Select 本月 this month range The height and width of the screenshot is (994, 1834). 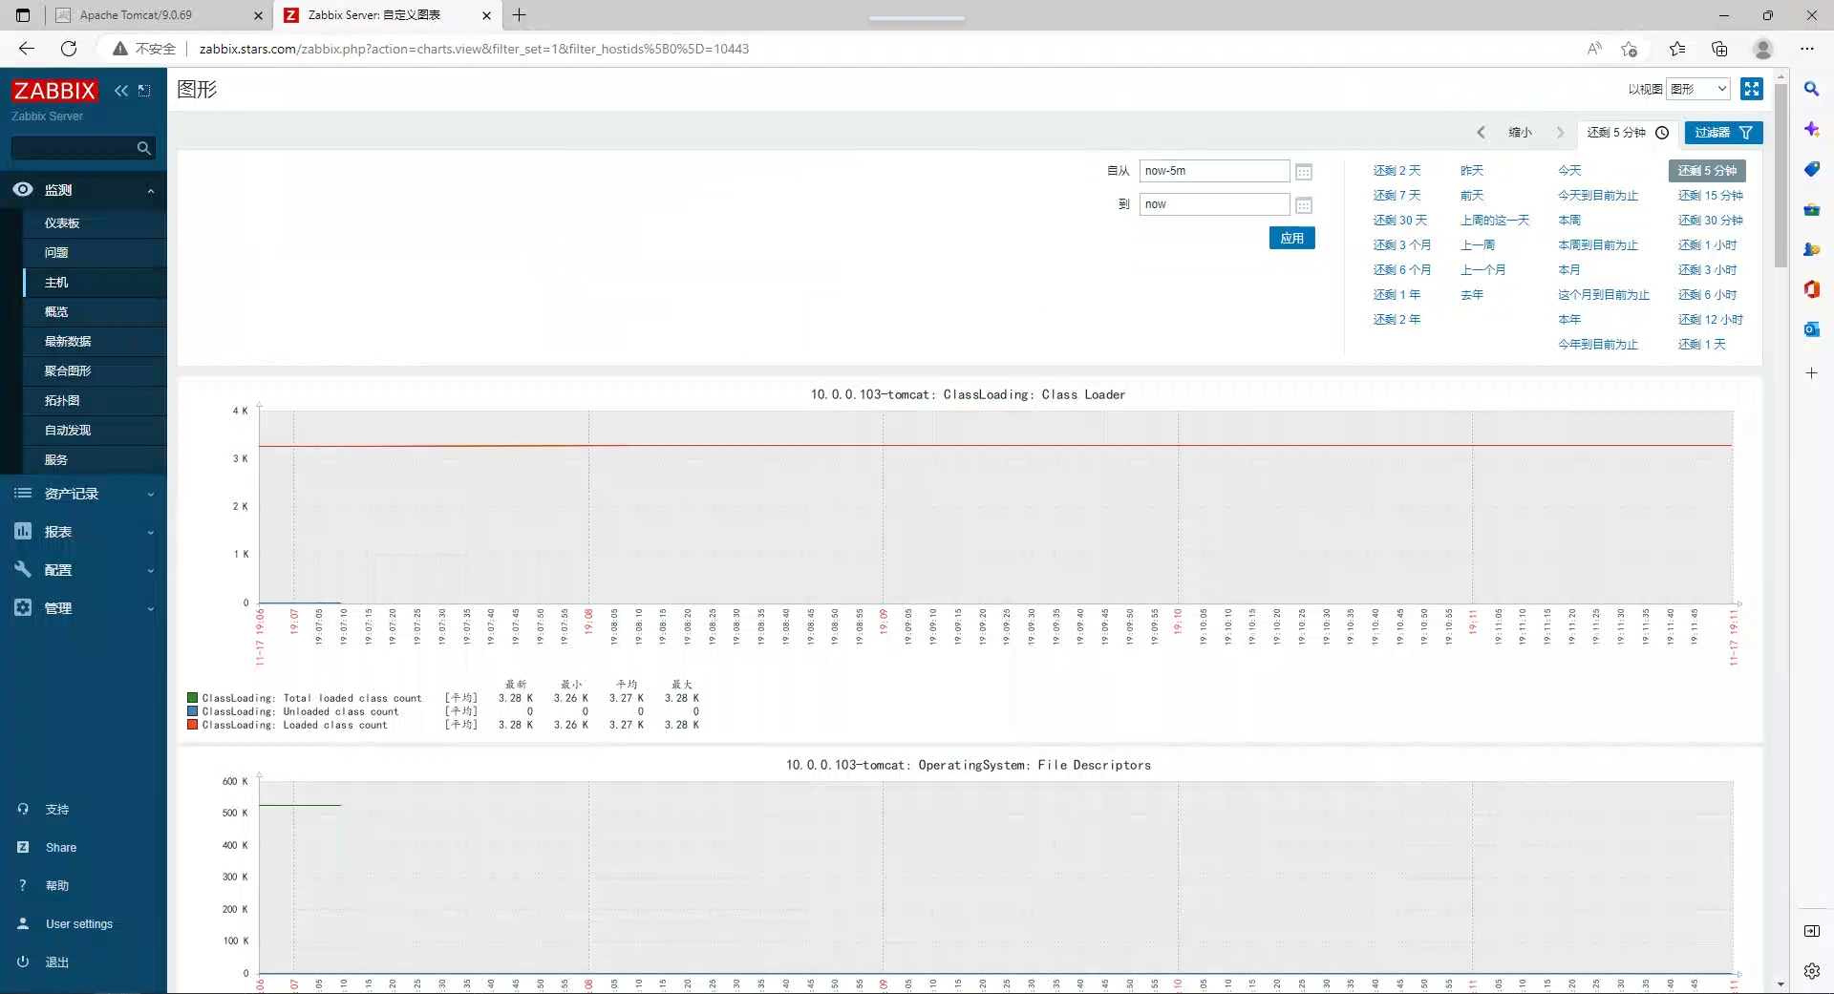(x=1569, y=270)
